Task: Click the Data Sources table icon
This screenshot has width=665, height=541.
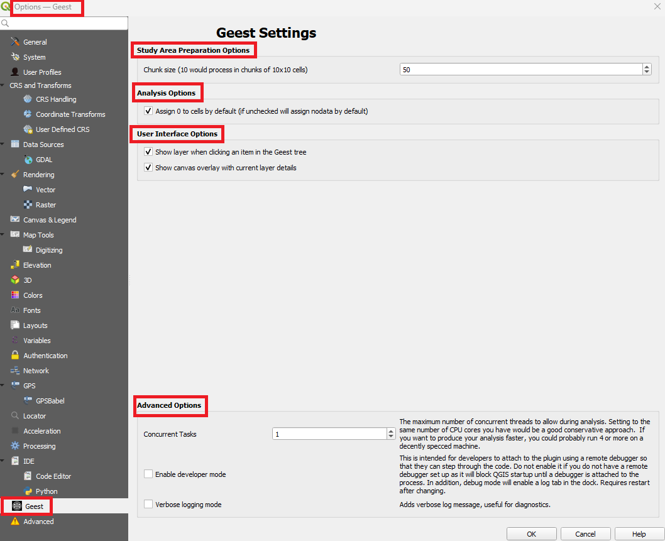Action: point(15,144)
